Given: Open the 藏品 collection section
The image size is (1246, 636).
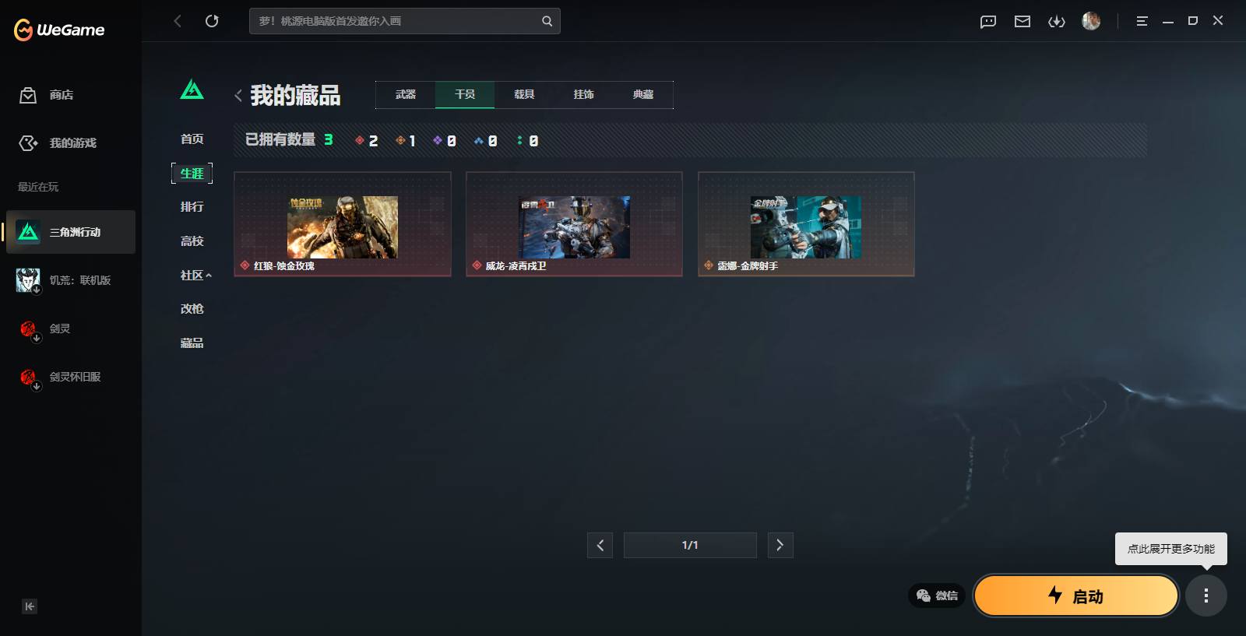Looking at the screenshot, I should (x=192, y=343).
